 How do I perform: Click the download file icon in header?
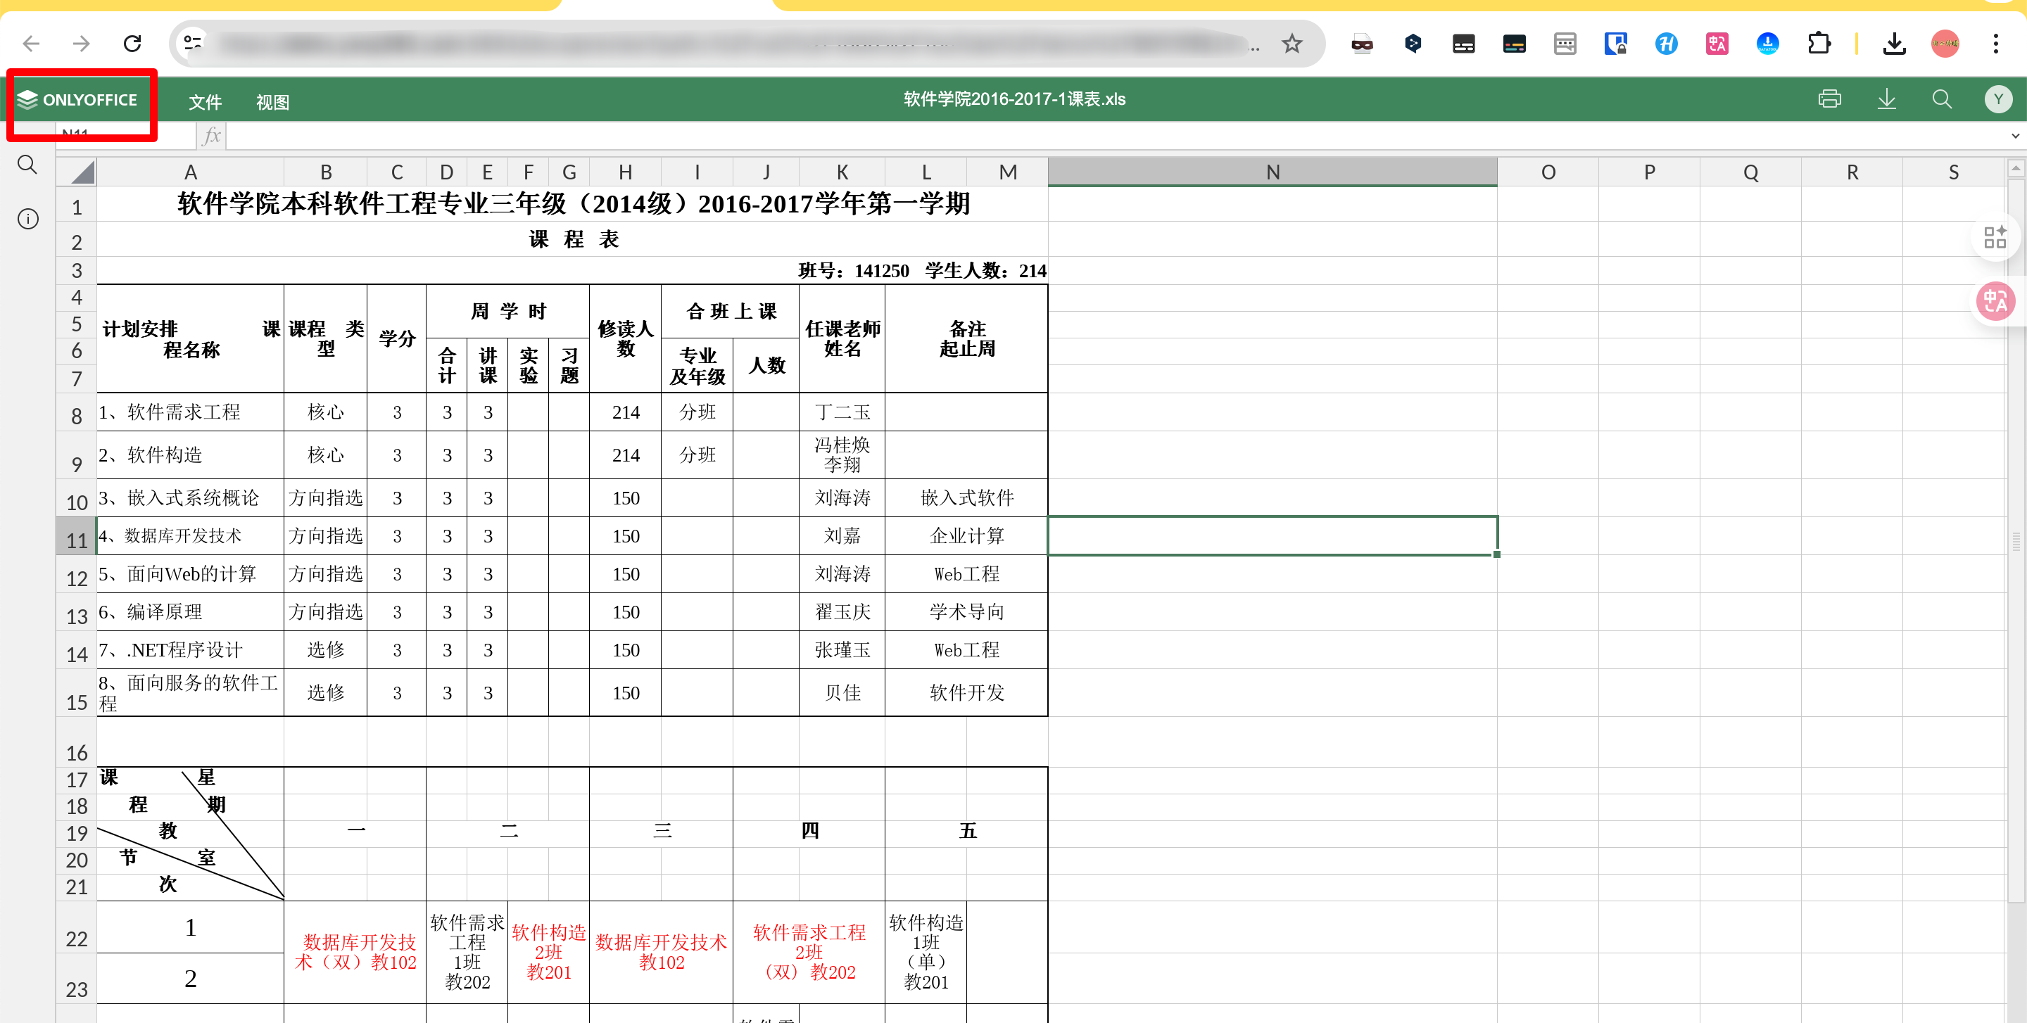(1886, 99)
